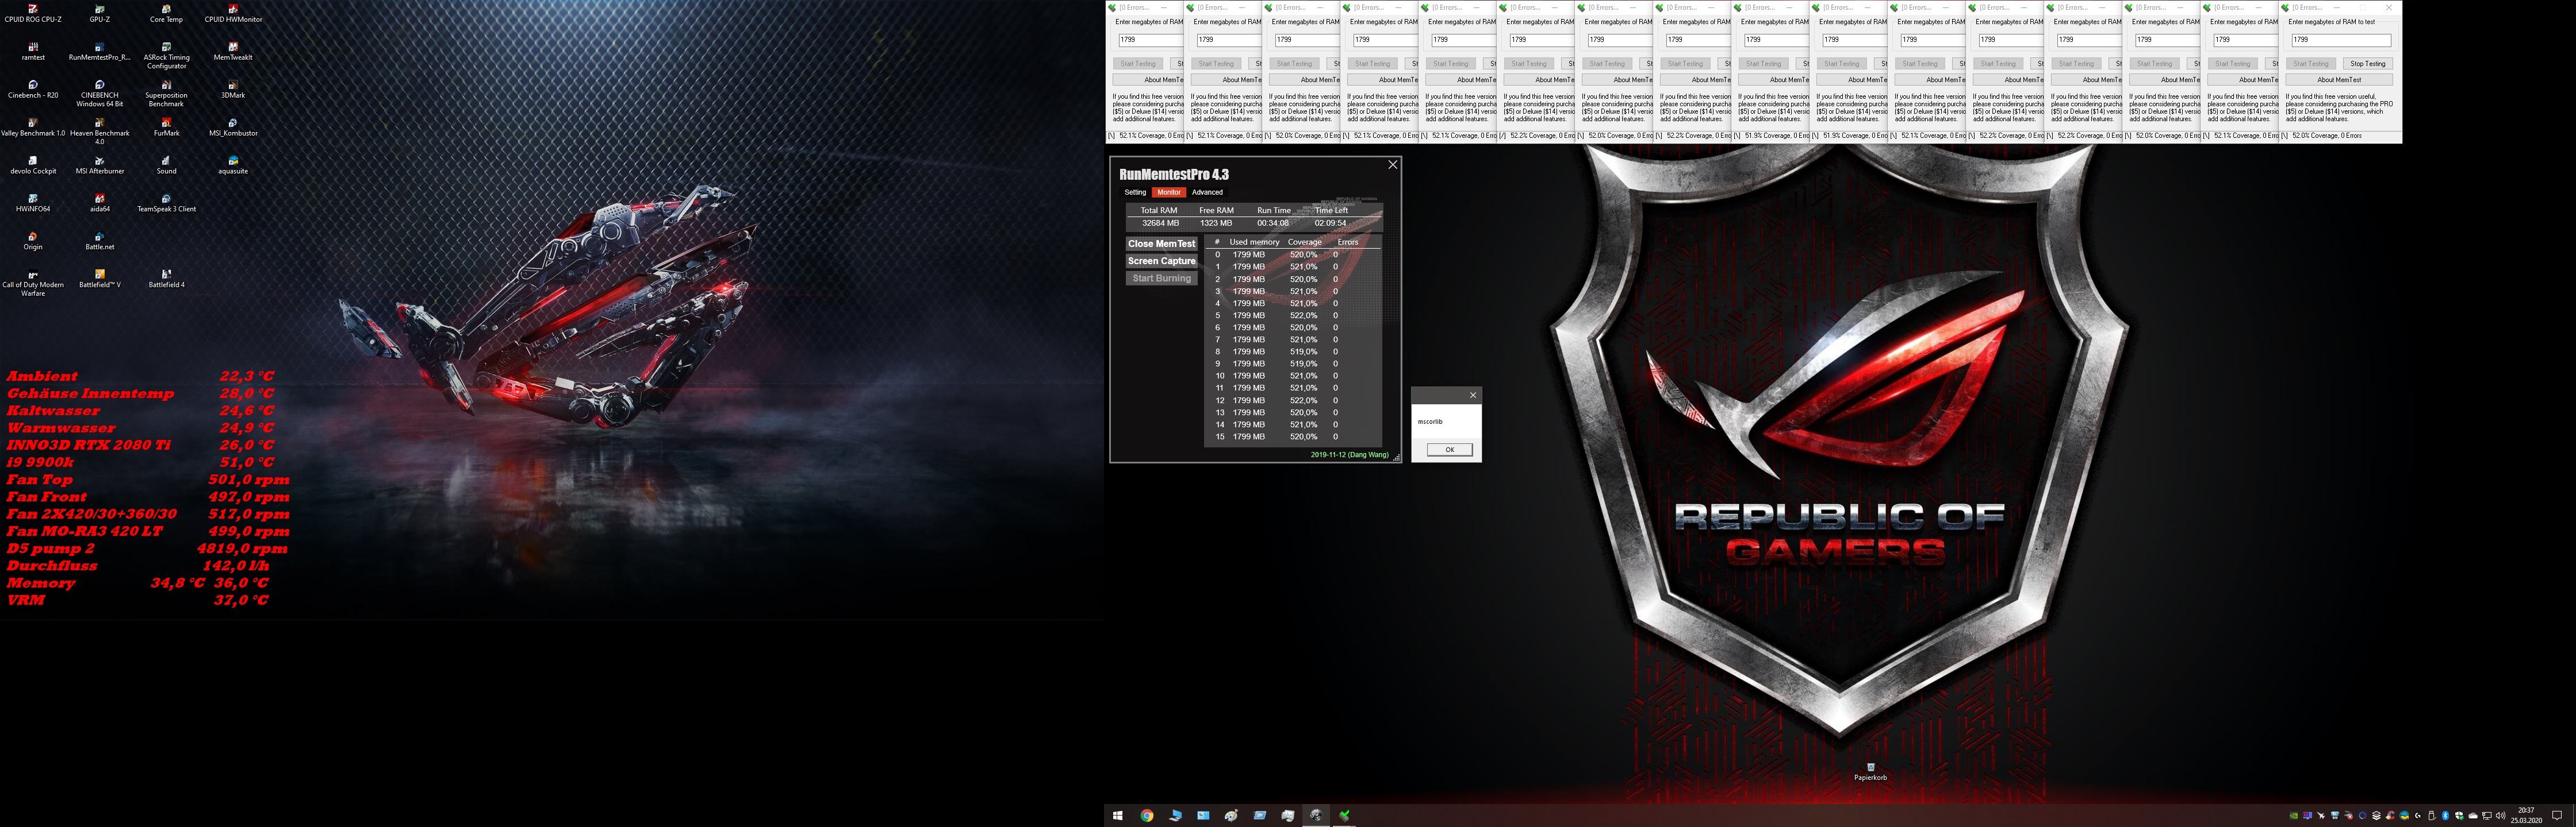Open the CINEBENCH Windows 64 Bit icon
The image size is (2576, 827).
[x=99, y=93]
